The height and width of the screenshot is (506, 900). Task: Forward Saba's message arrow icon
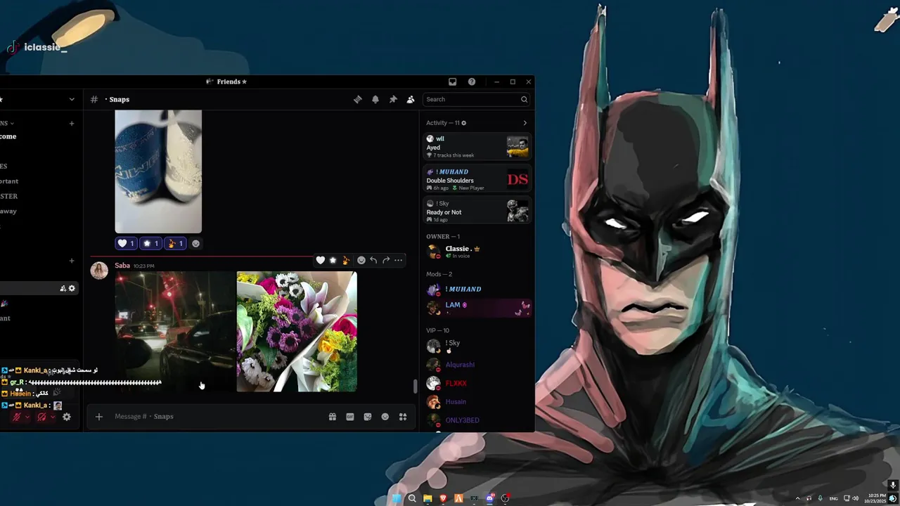pyautogui.click(x=386, y=260)
